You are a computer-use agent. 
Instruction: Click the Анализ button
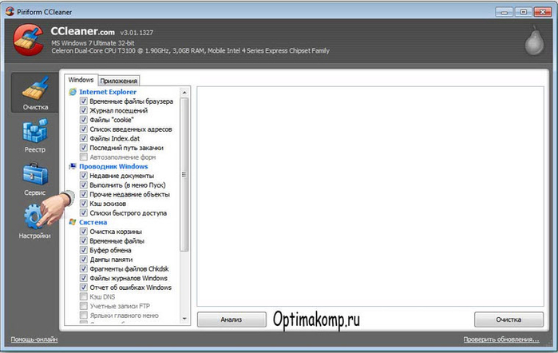pyautogui.click(x=232, y=319)
